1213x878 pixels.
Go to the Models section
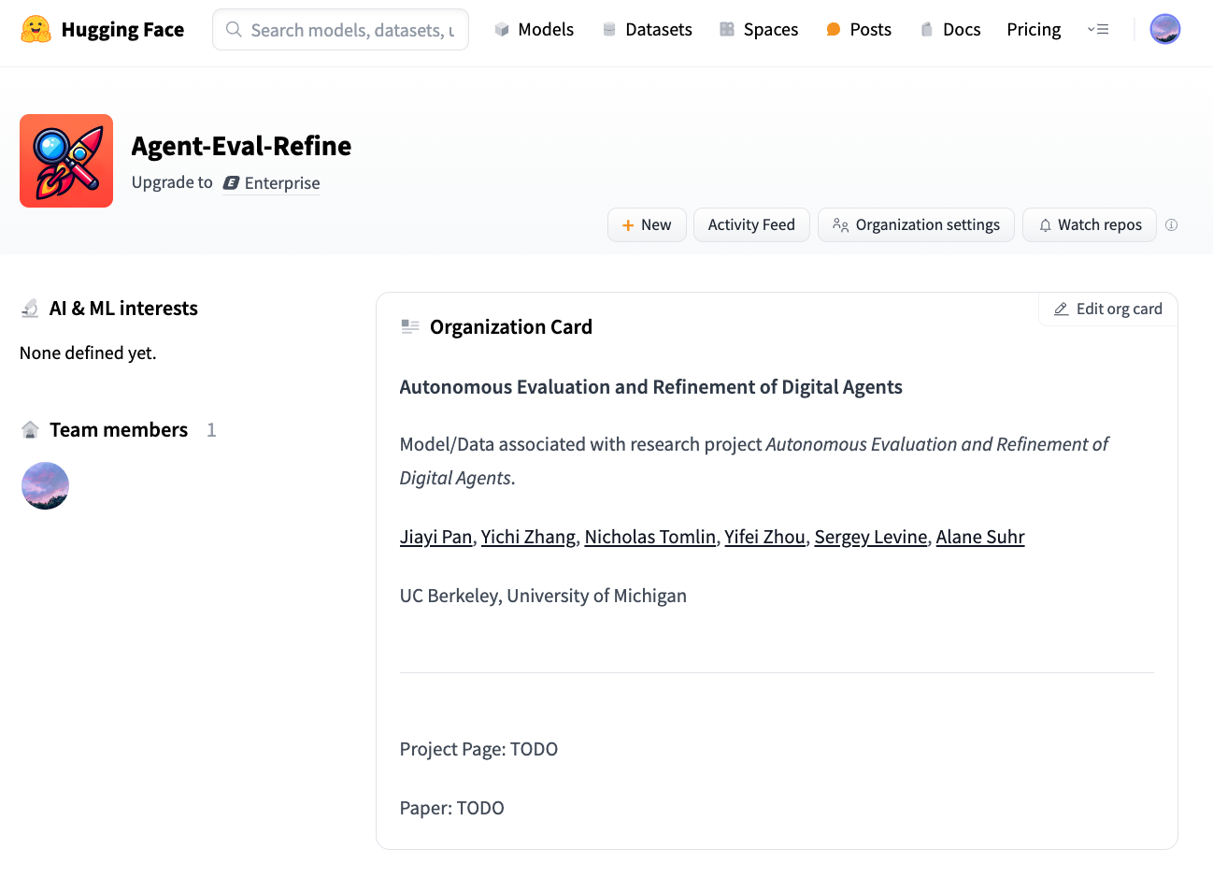[x=534, y=30]
